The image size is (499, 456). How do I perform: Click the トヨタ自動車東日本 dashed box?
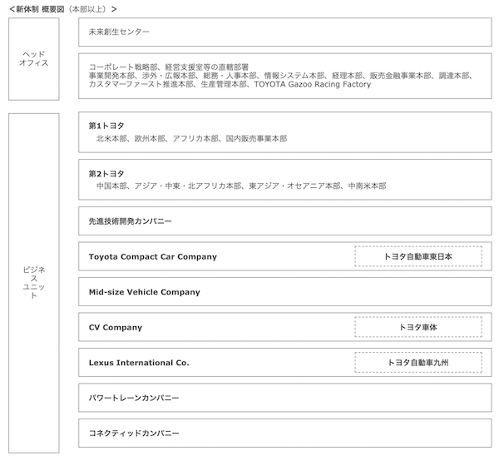tap(418, 256)
